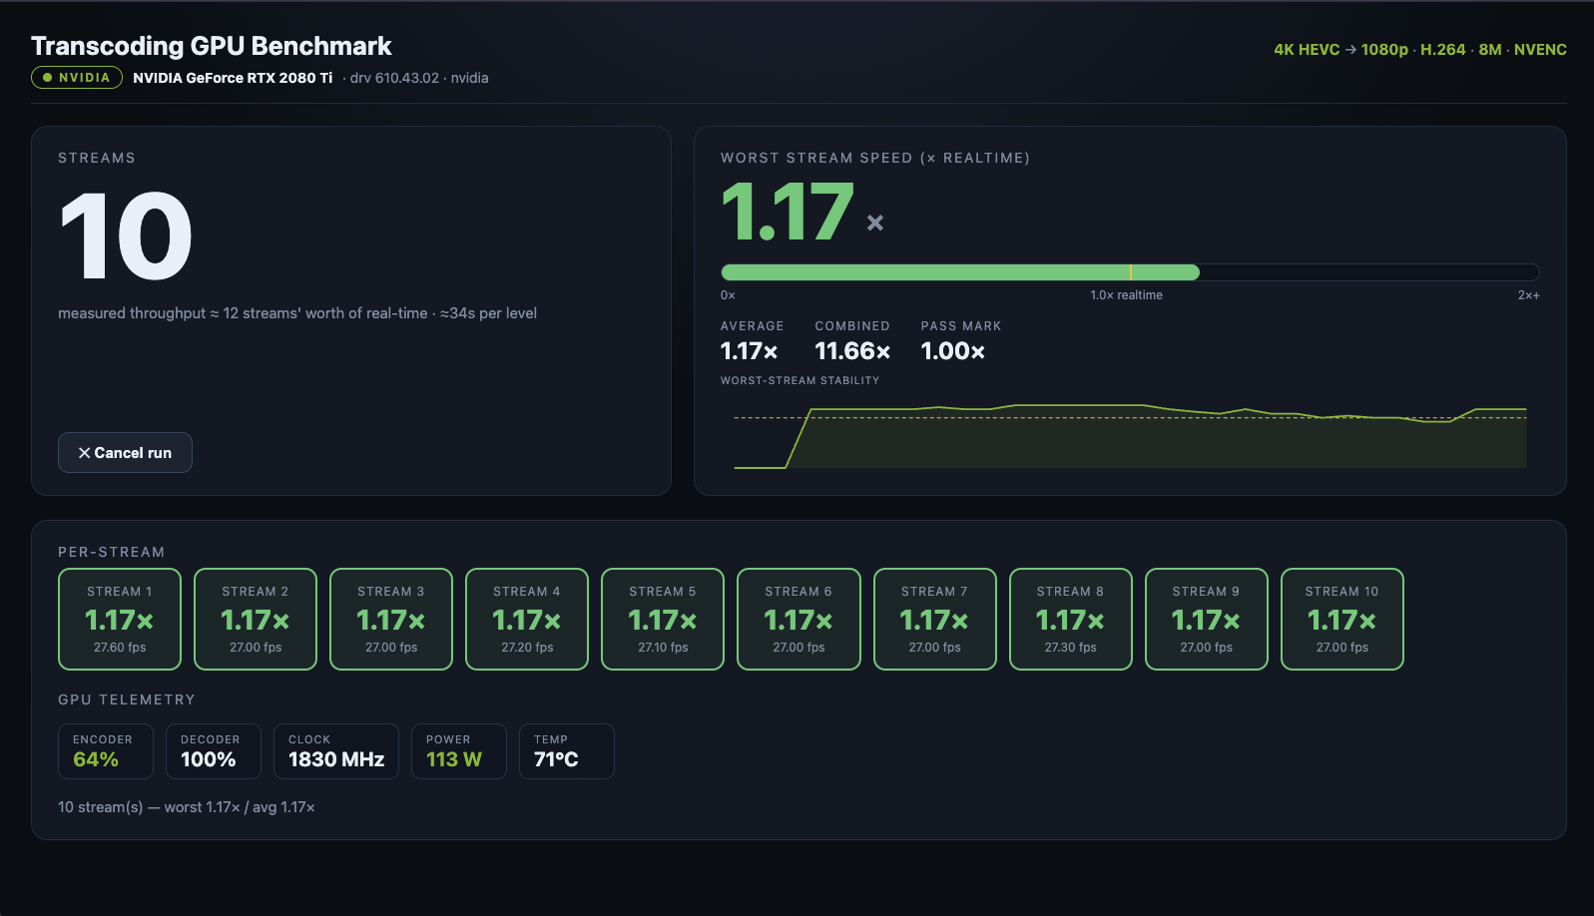Select the Stream 4 card
The image size is (1594, 916).
coord(527,619)
